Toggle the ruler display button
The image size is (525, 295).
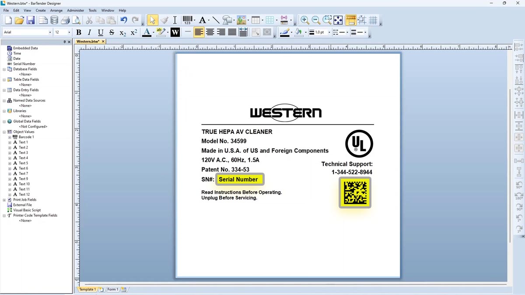[350, 20]
